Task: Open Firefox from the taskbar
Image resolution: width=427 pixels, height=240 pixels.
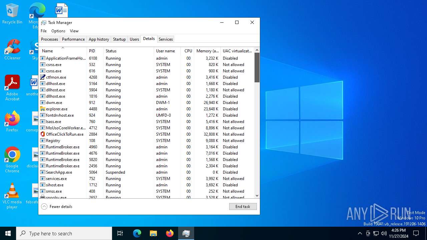Action: 170,233
